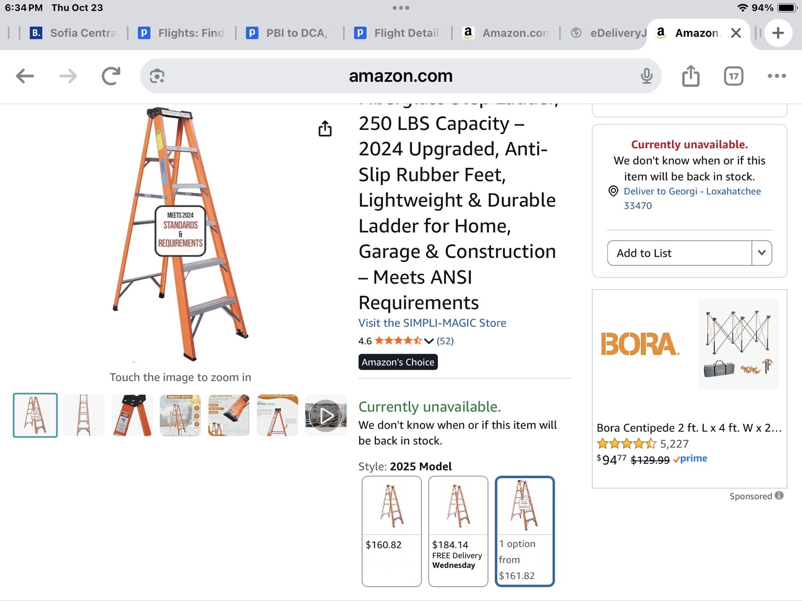Screen dimensions: 802x601
Task: Open tab overview showing 17 tabs
Action: pyautogui.click(x=734, y=76)
